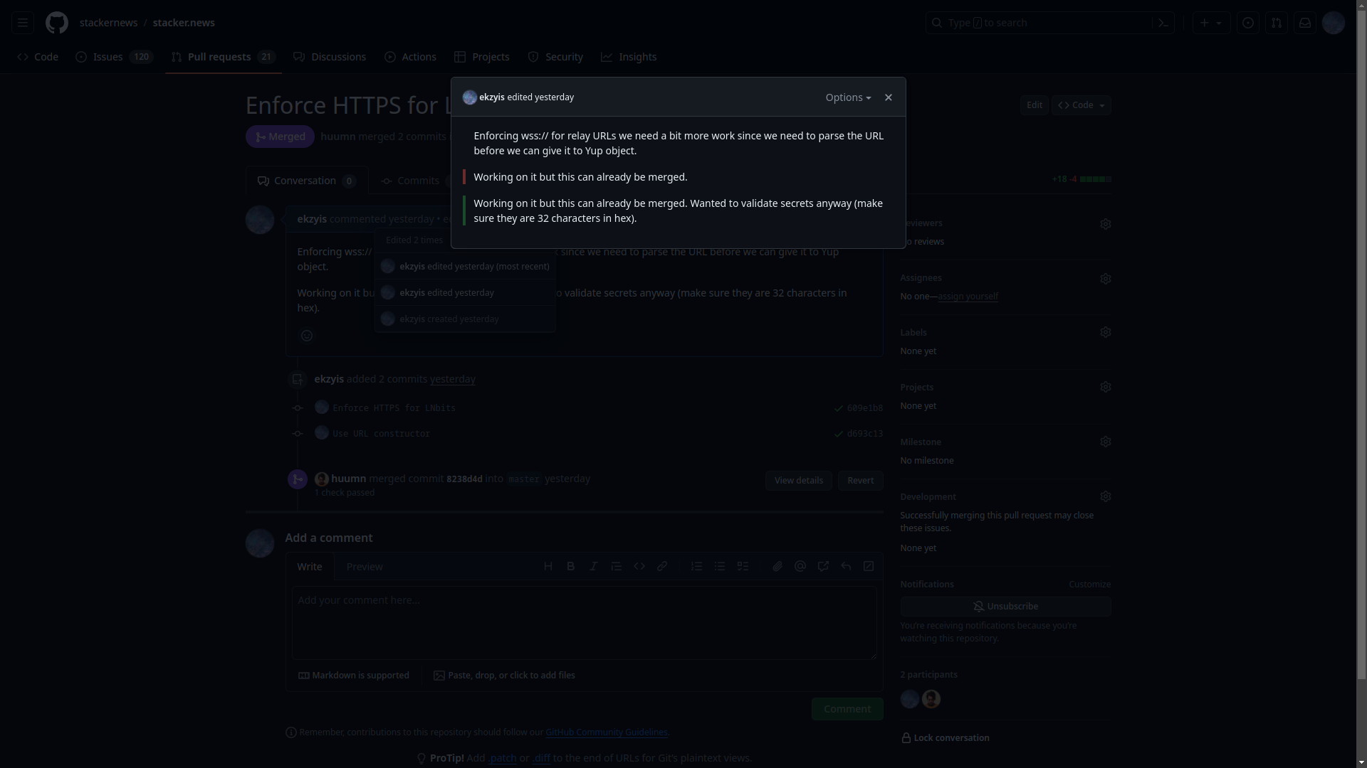Insert a link with toolbar icon

click(x=661, y=566)
